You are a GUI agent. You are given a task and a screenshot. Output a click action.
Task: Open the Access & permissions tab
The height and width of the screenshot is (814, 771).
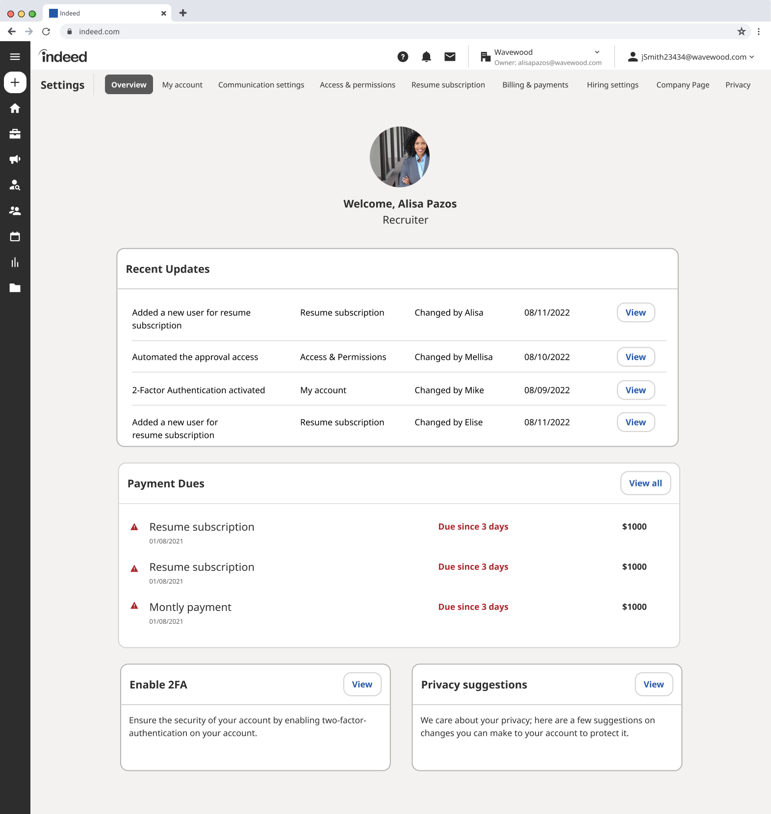coord(357,85)
